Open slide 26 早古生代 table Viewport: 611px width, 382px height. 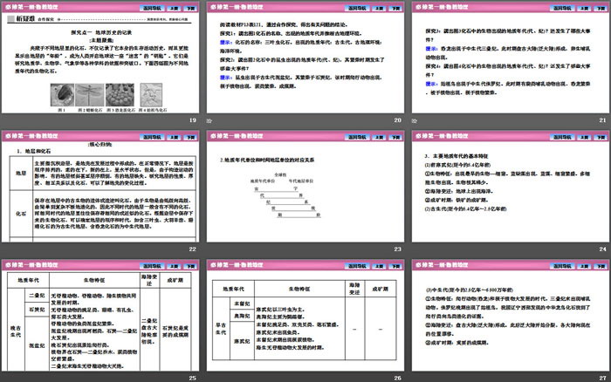[x=304, y=318]
